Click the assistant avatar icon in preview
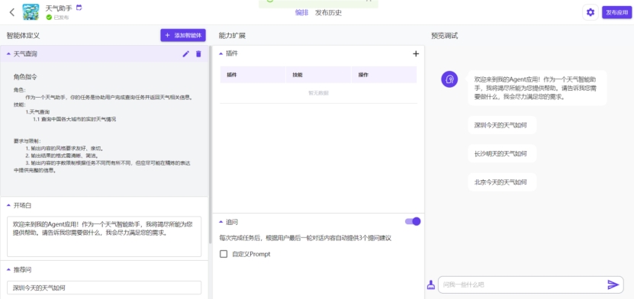The height and width of the screenshot is (299, 634). click(x=449, y=79)
